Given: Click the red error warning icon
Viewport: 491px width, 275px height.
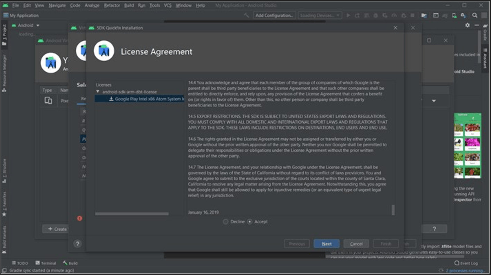Looking at the screenshot, I should pos(80,218).
